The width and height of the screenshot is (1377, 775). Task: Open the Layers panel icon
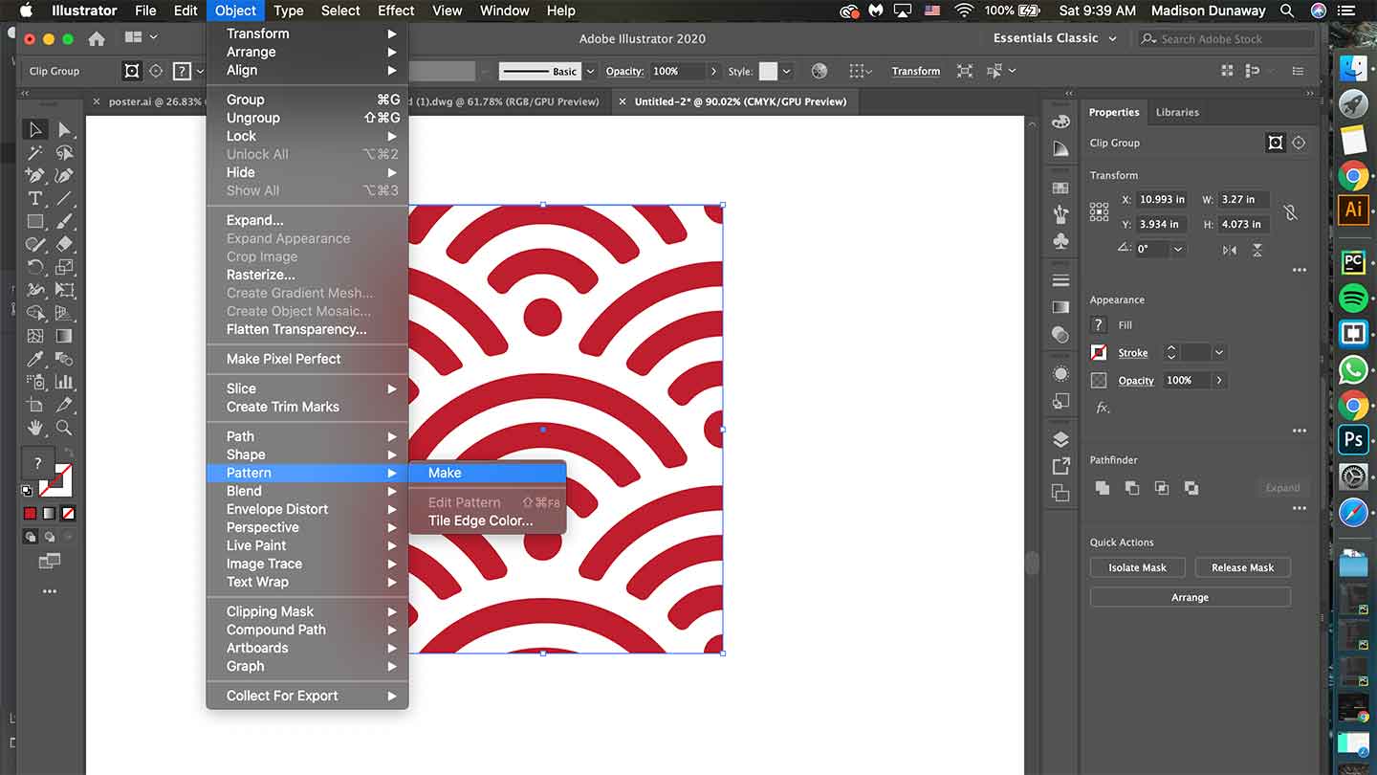pyautogui.click(x=1060, y=440)
